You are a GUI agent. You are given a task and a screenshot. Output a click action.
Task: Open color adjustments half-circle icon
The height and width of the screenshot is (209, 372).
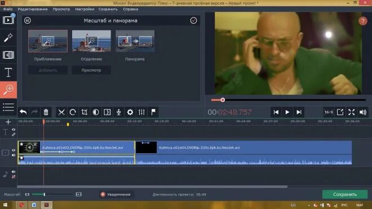(x=96, y=112)
